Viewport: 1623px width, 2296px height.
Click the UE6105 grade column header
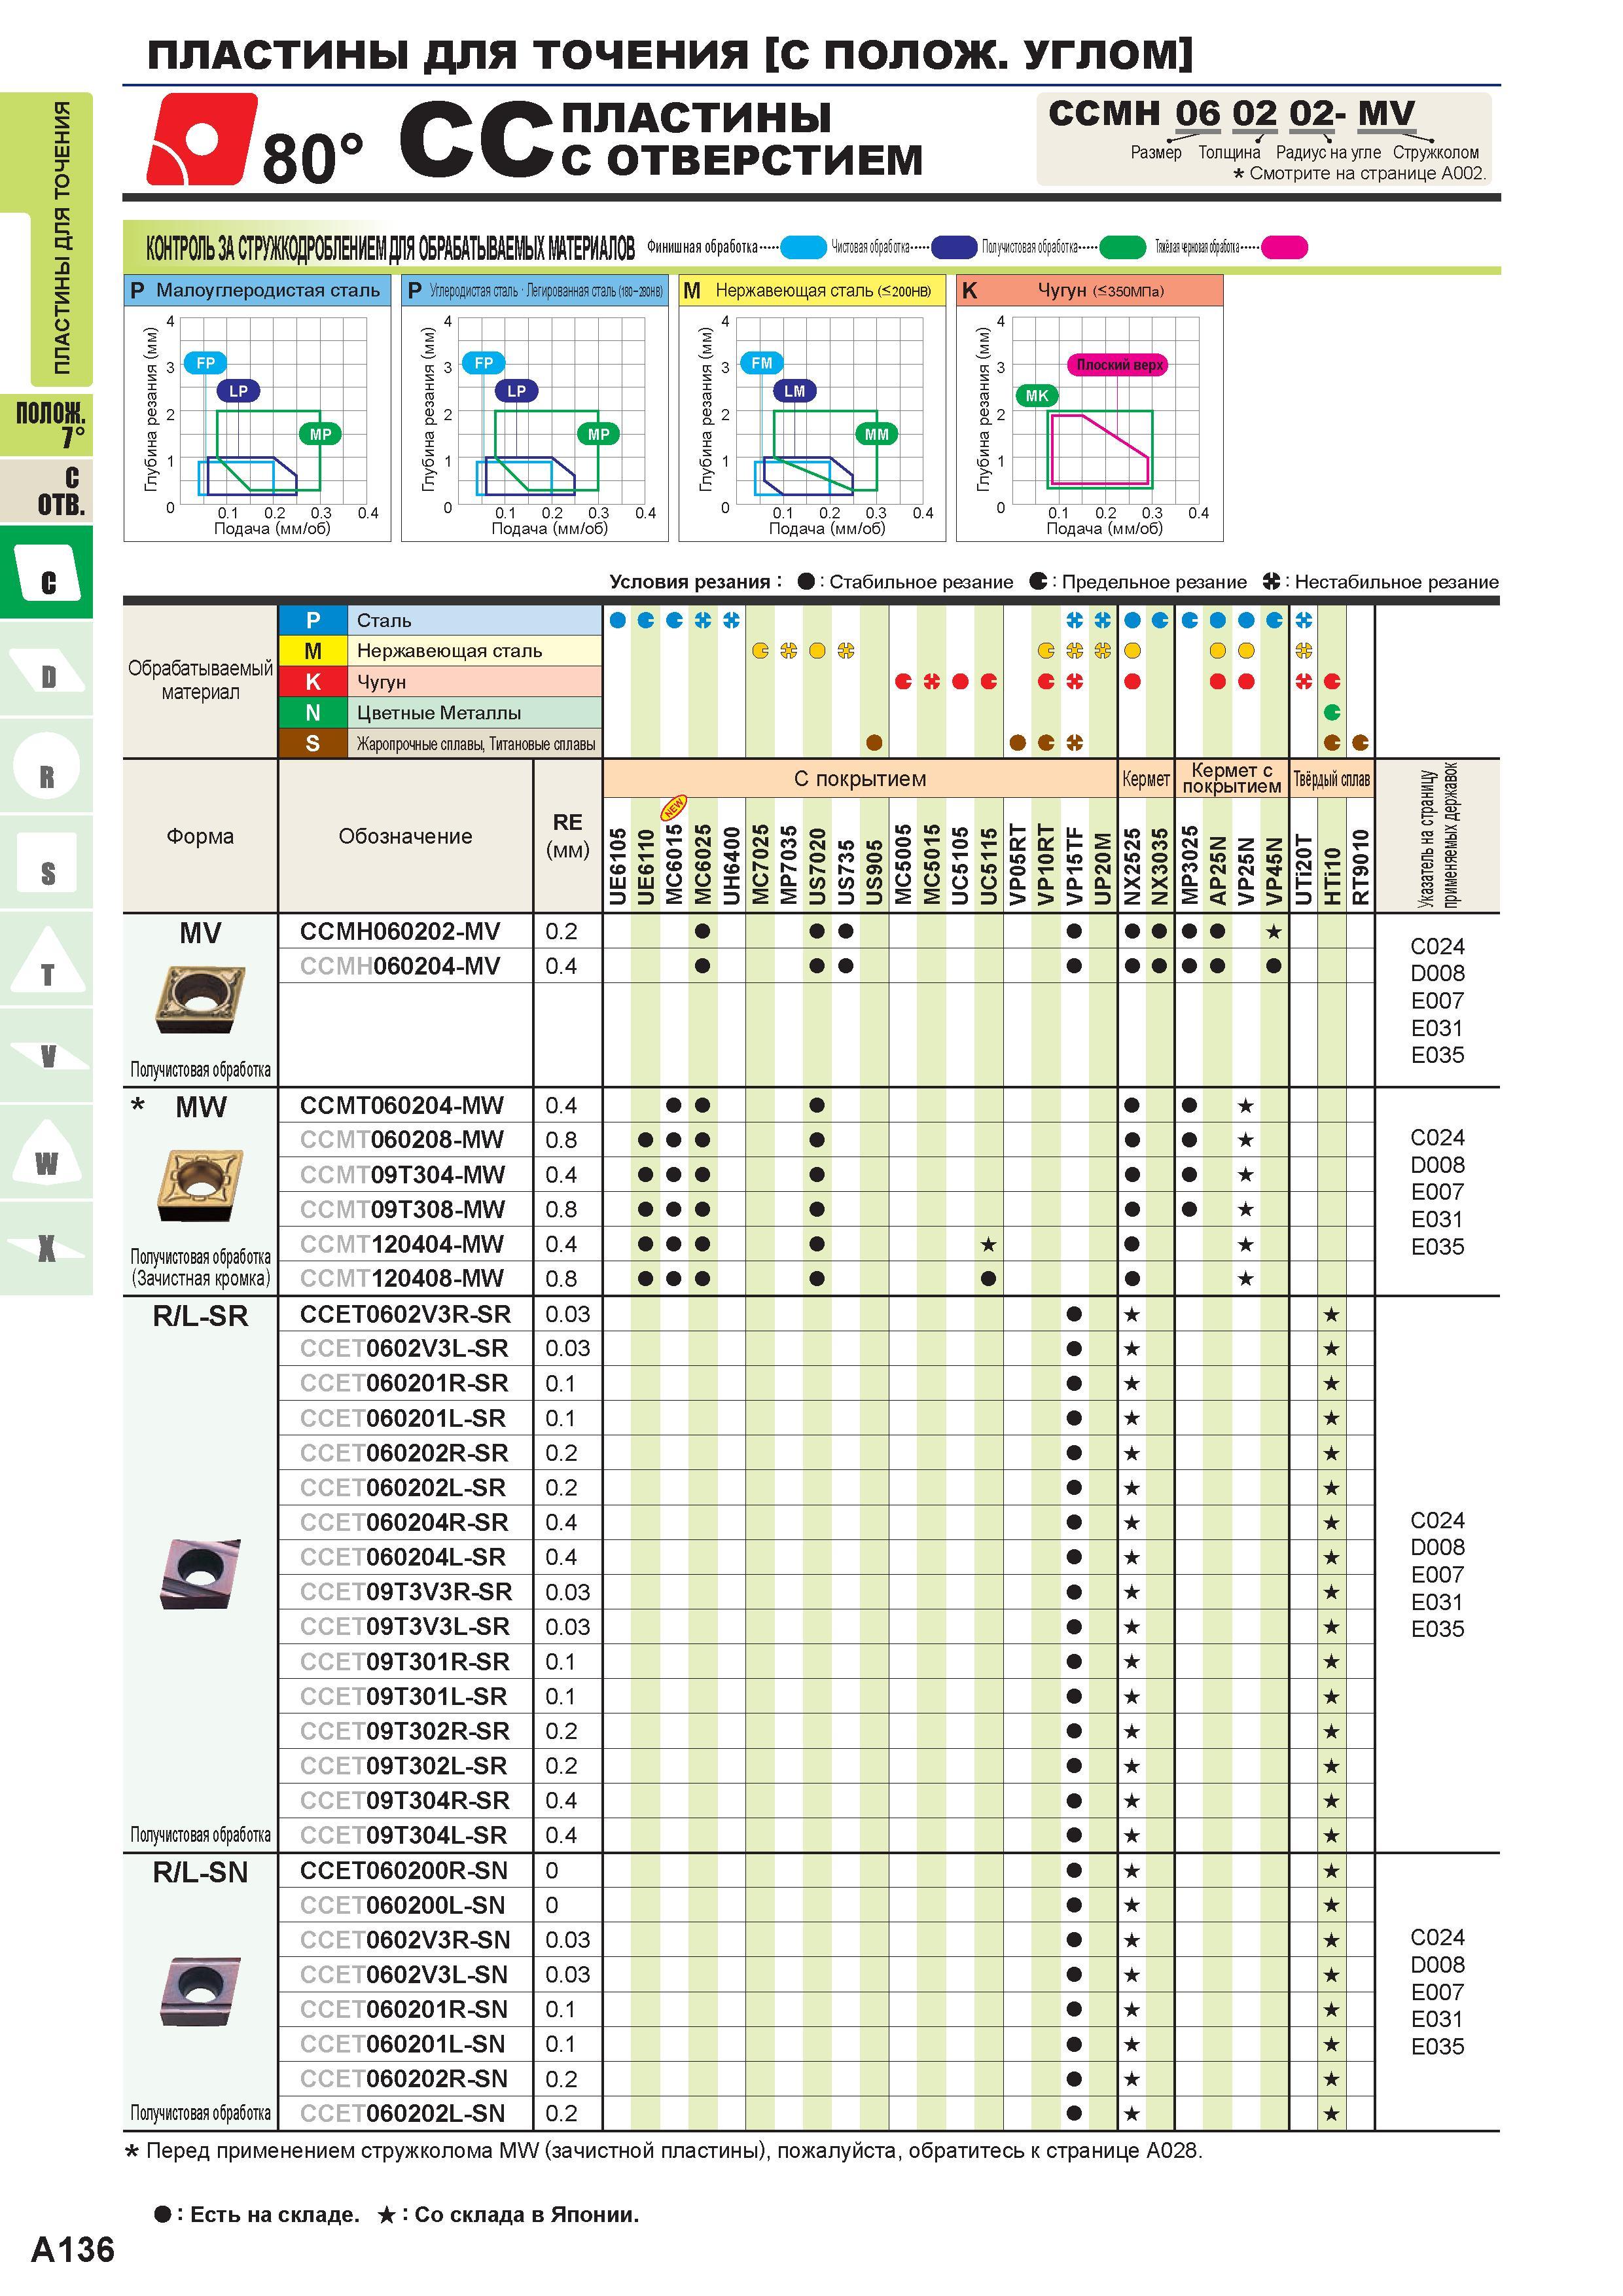click(x=617, y=866)
